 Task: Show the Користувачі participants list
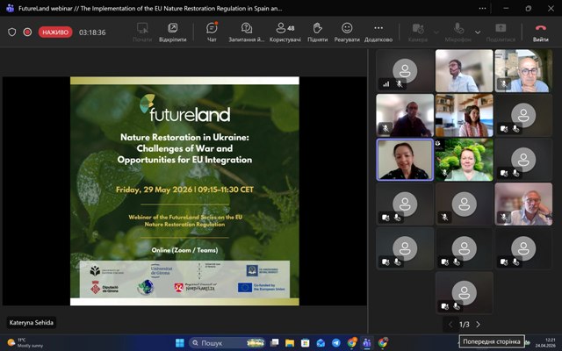(285, 32)
